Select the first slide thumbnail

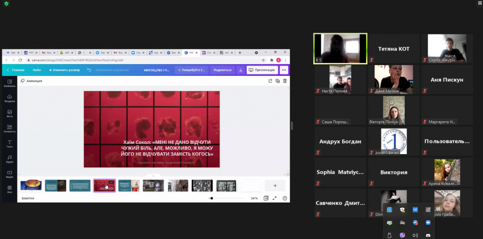point(31,185)
